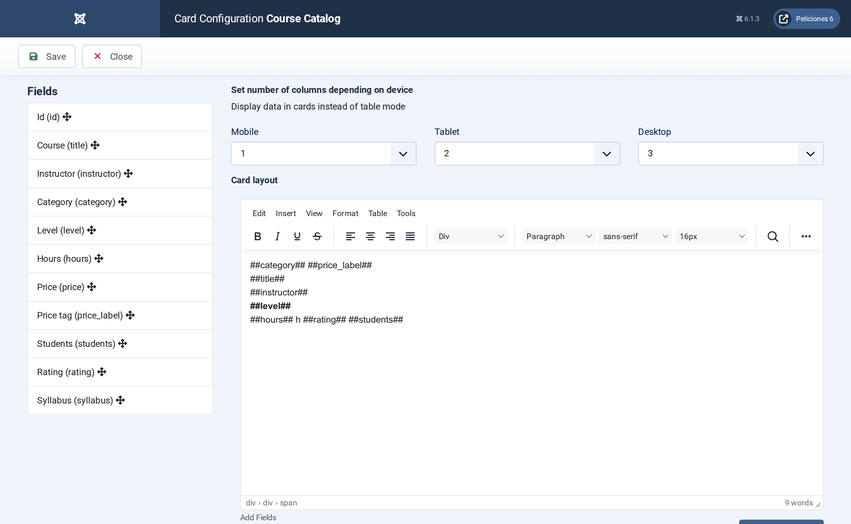851x524 pixels.
Task: Align text left in editor
Action: (351, 236)
